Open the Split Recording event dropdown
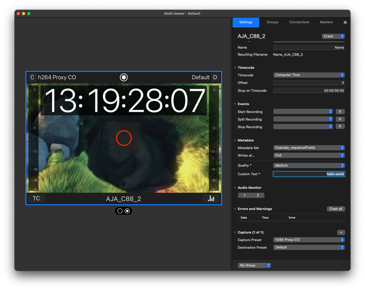This screenshot has height=290, width=365. coord(303,119)
